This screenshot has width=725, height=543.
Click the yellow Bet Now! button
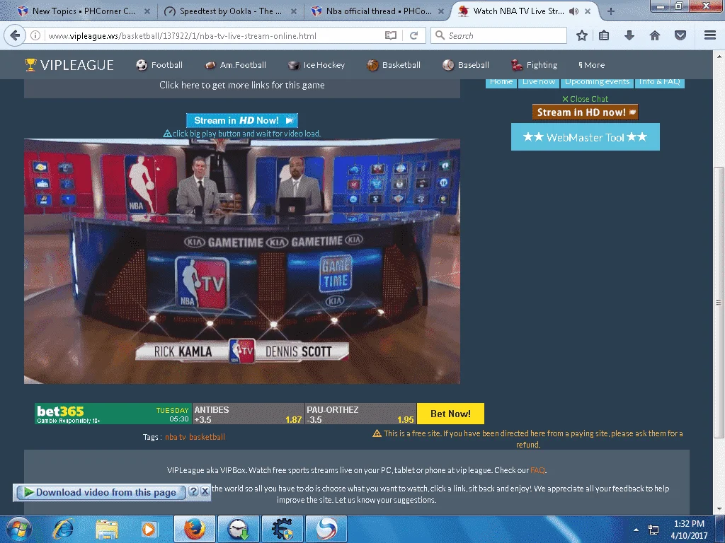(450, 414)
